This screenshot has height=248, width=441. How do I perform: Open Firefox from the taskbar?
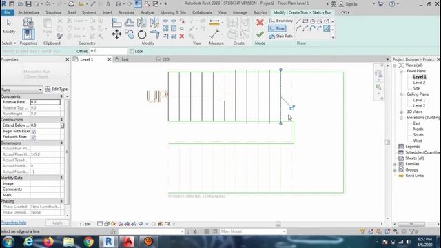49,242
